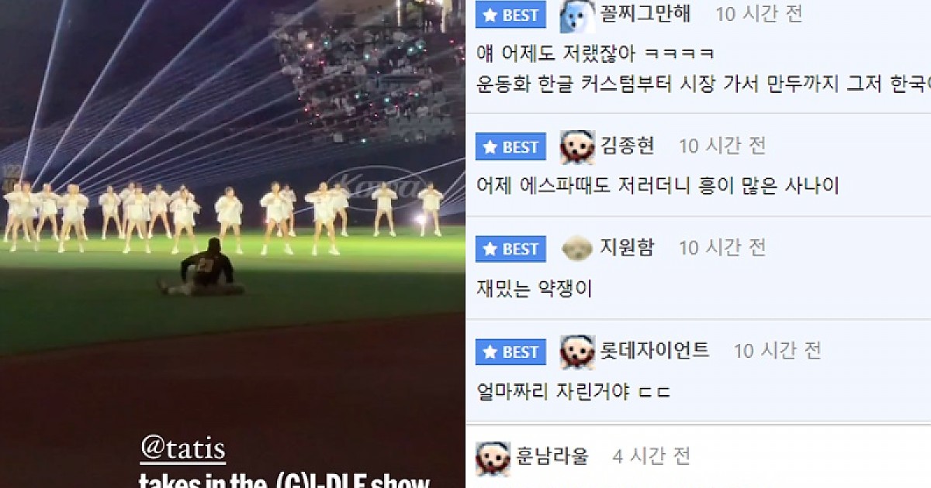
Task: Click the comment 얼마짜리 자린거야 ㄷㄷ
Action: [573, 392]
